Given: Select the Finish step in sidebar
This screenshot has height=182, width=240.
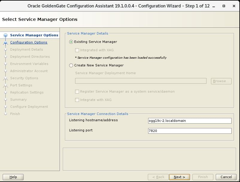Looking at the screenshot, I should pos(15,114).
